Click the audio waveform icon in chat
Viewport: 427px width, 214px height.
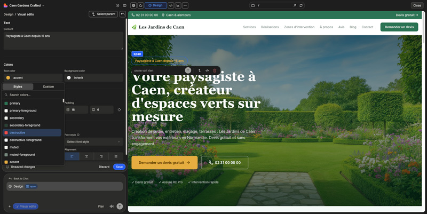pyautogui.click(x=112, y=207)
